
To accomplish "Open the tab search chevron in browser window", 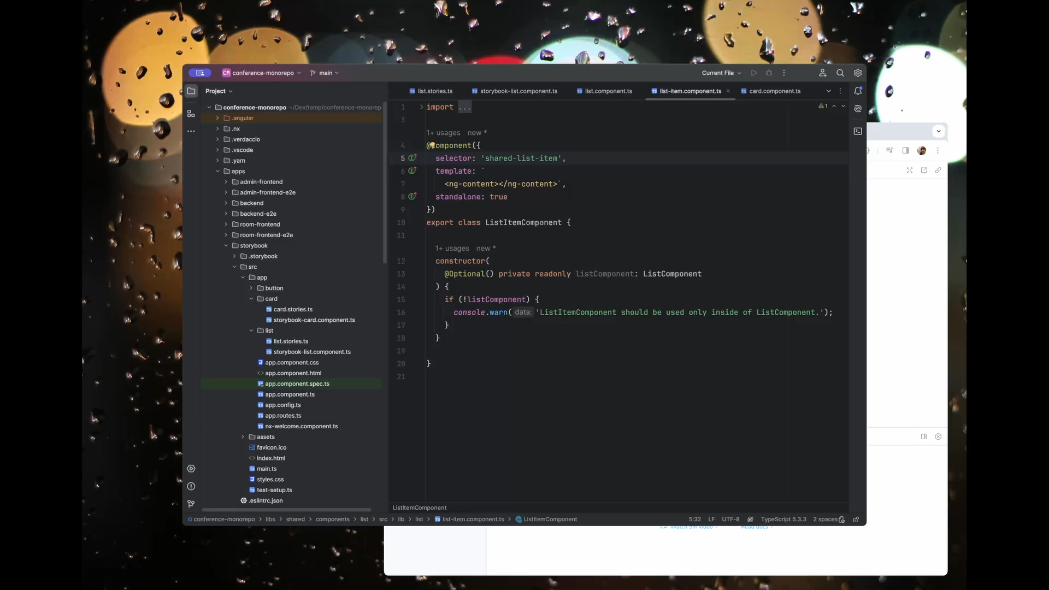I will tap(938, 131).
